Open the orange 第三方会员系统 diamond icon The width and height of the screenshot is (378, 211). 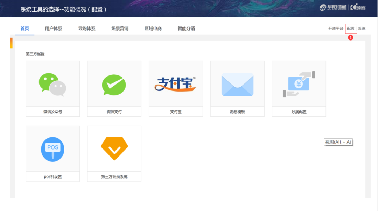pos(114,148)
